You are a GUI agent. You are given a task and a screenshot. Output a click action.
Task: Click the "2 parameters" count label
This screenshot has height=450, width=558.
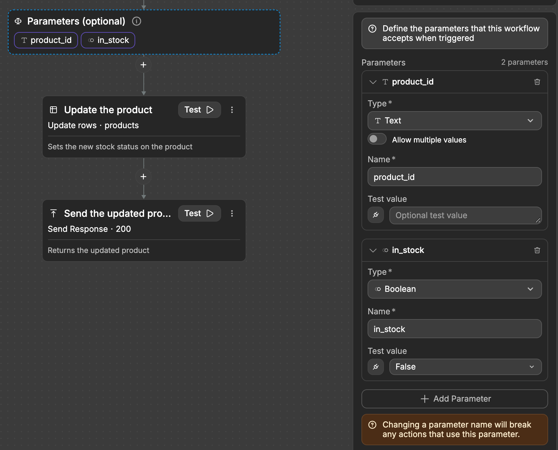coord(524,62)
